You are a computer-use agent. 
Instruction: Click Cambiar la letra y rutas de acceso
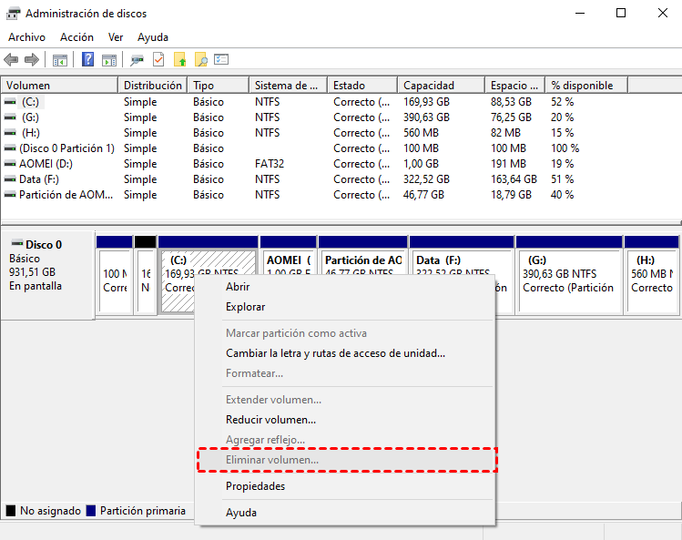tap(335, 353)
